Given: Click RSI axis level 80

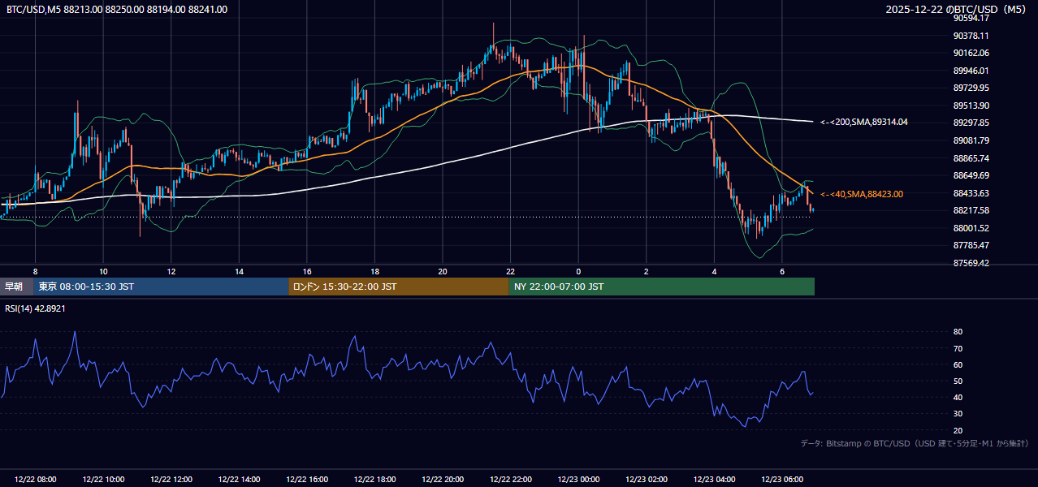Looking at the screenshot, I should click(958, 332).
